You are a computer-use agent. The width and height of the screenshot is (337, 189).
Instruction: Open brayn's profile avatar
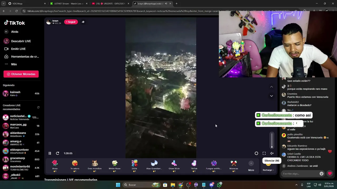pyautogui.click(x=49, y=22)
